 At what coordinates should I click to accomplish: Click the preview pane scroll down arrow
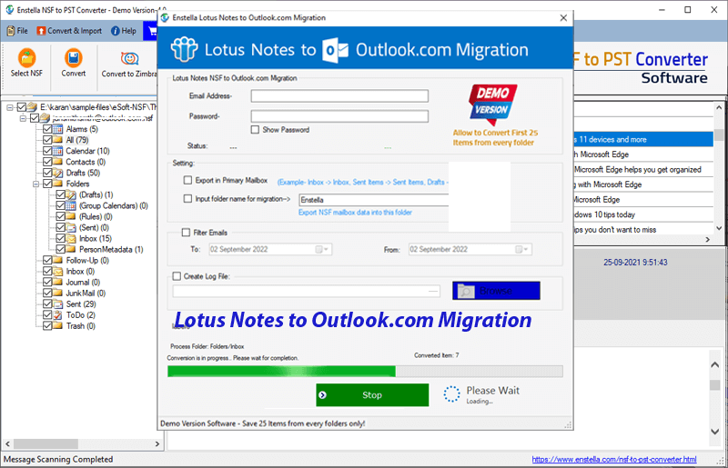pyautogui.click(x=715, y=431)
